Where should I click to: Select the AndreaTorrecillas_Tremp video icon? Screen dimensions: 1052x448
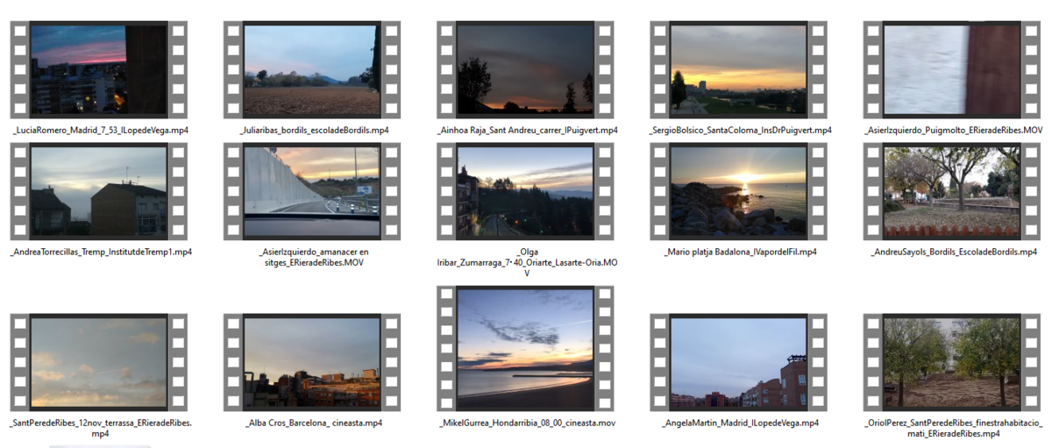tap(98, 191)
